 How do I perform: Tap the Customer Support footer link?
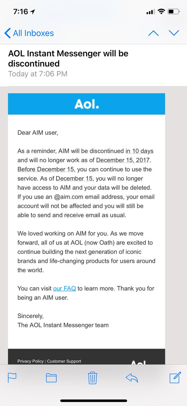(x=64, y=361)
